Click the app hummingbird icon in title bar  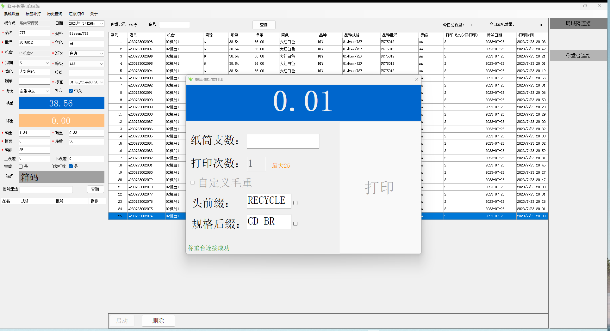pos(3,6)
